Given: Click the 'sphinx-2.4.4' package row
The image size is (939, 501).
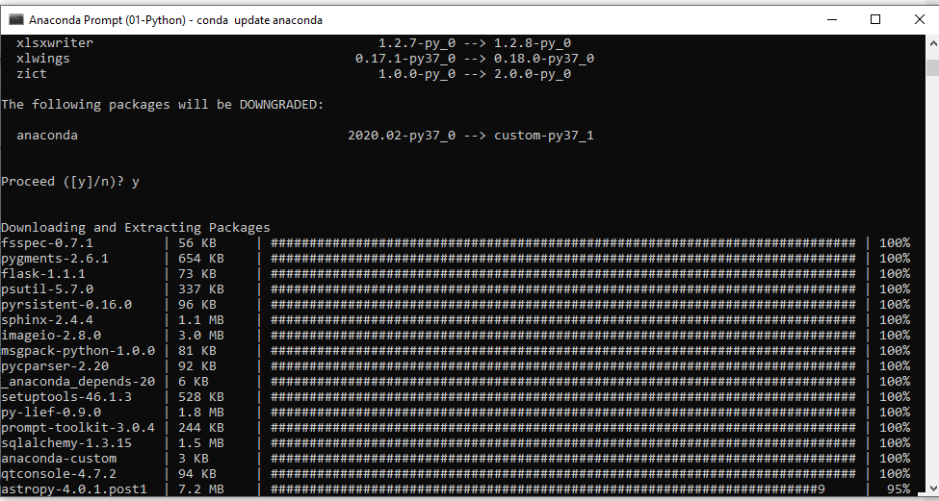Looking at the screenshot, I should (x=456, y=320).
